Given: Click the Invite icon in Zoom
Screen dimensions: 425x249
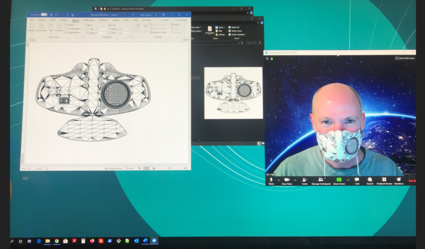Looking at the screenshot, I should pyautogui.click(x=304, y=180).
